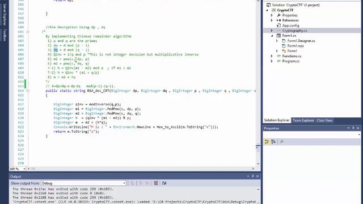
Task: Collapse the Form1.cs node
Action: tap(272, 36)
